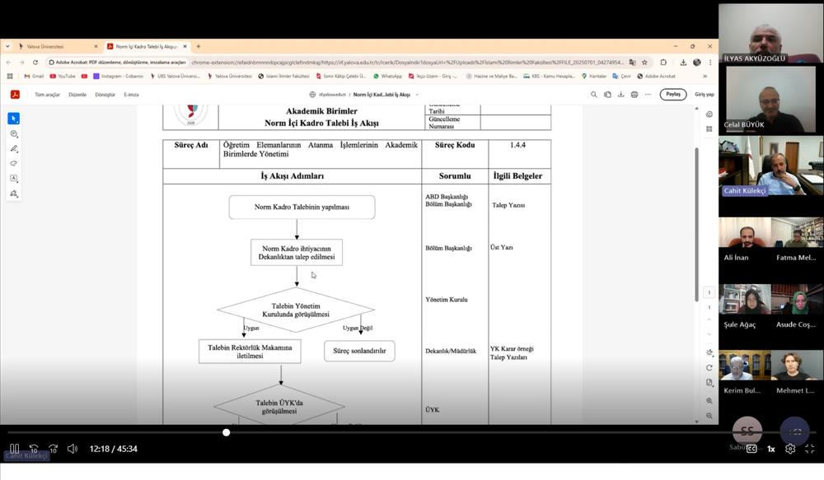Open the E-imza menu
This screenshot has width=824, height=480.
coord(131,95)
